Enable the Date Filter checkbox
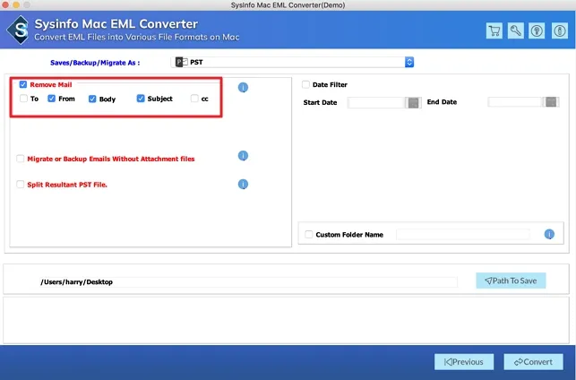The height and width of the screenshot is (380, 576). (305, 84)
